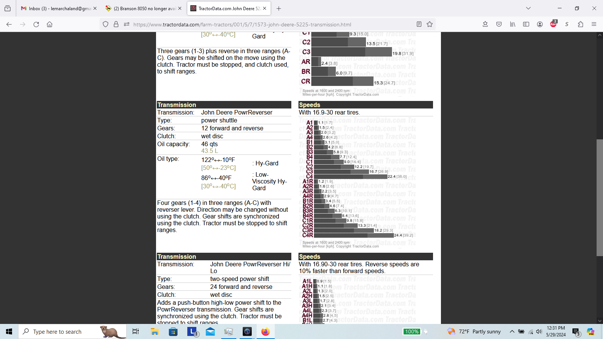Open Firefox account profile icon
This screenshot has width=603, height=339.
click(x=540, y=24)
